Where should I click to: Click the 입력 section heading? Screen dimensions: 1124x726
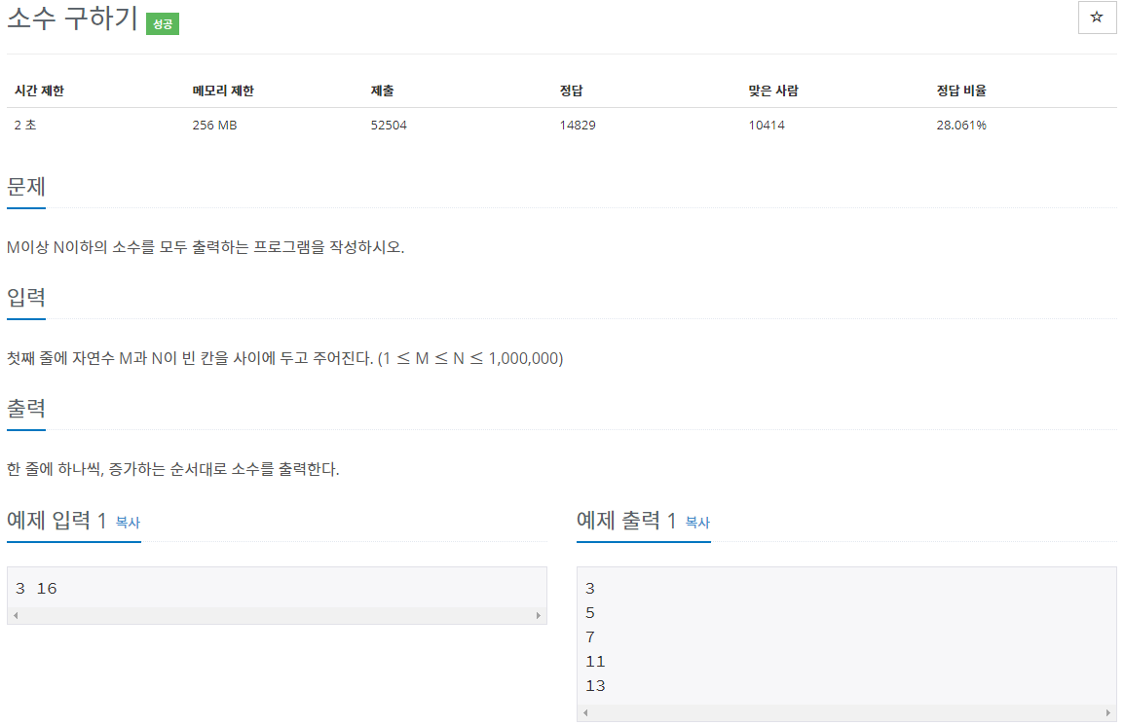point(26,297)
